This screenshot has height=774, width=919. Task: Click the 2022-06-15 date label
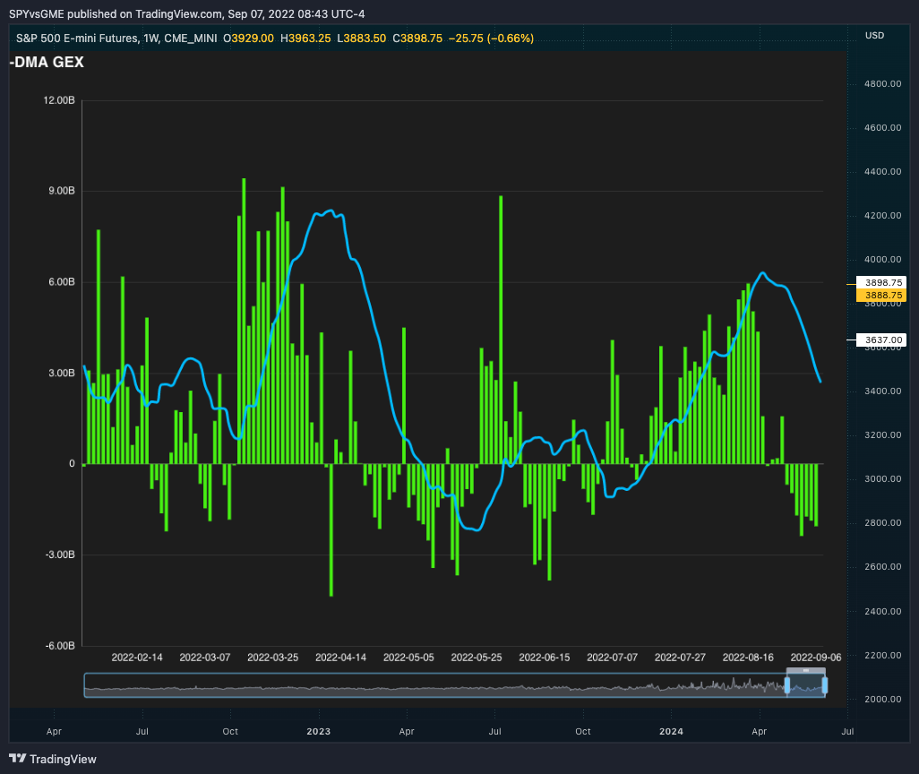(545, 658)
